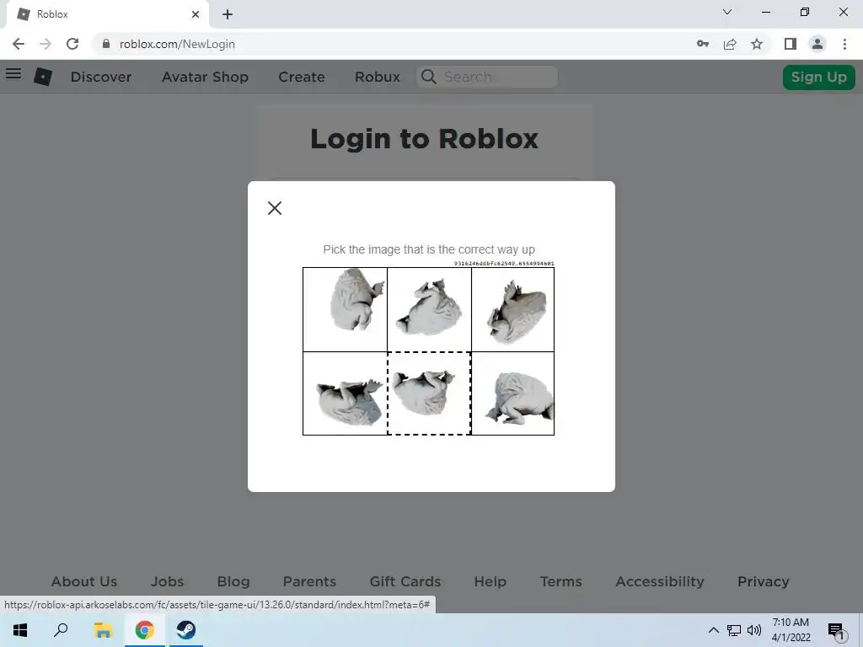Open the Chrome three-dot menu
Image resolution: width=863 pixels, height=647 pixels.
(844, 44)
